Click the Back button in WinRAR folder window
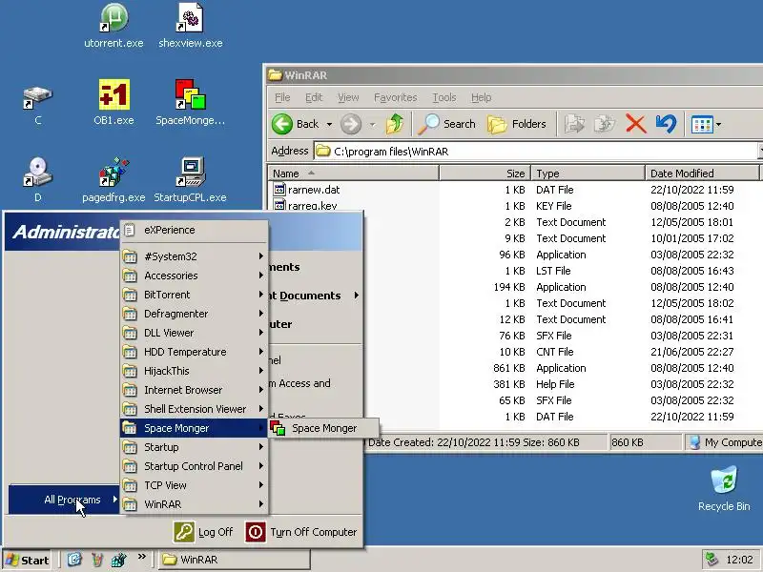 (296, 124)
